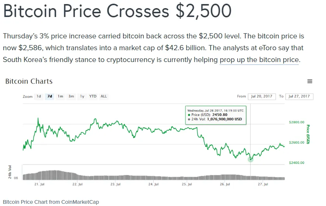This screenshot has width=326, height=206.
Task: Click the 27. Jul axis label
Action: point(263,184)
